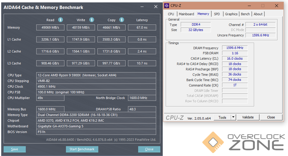
Task: Open the Mainboard tab in CPU-Z
Action: (x=186, y=14)
